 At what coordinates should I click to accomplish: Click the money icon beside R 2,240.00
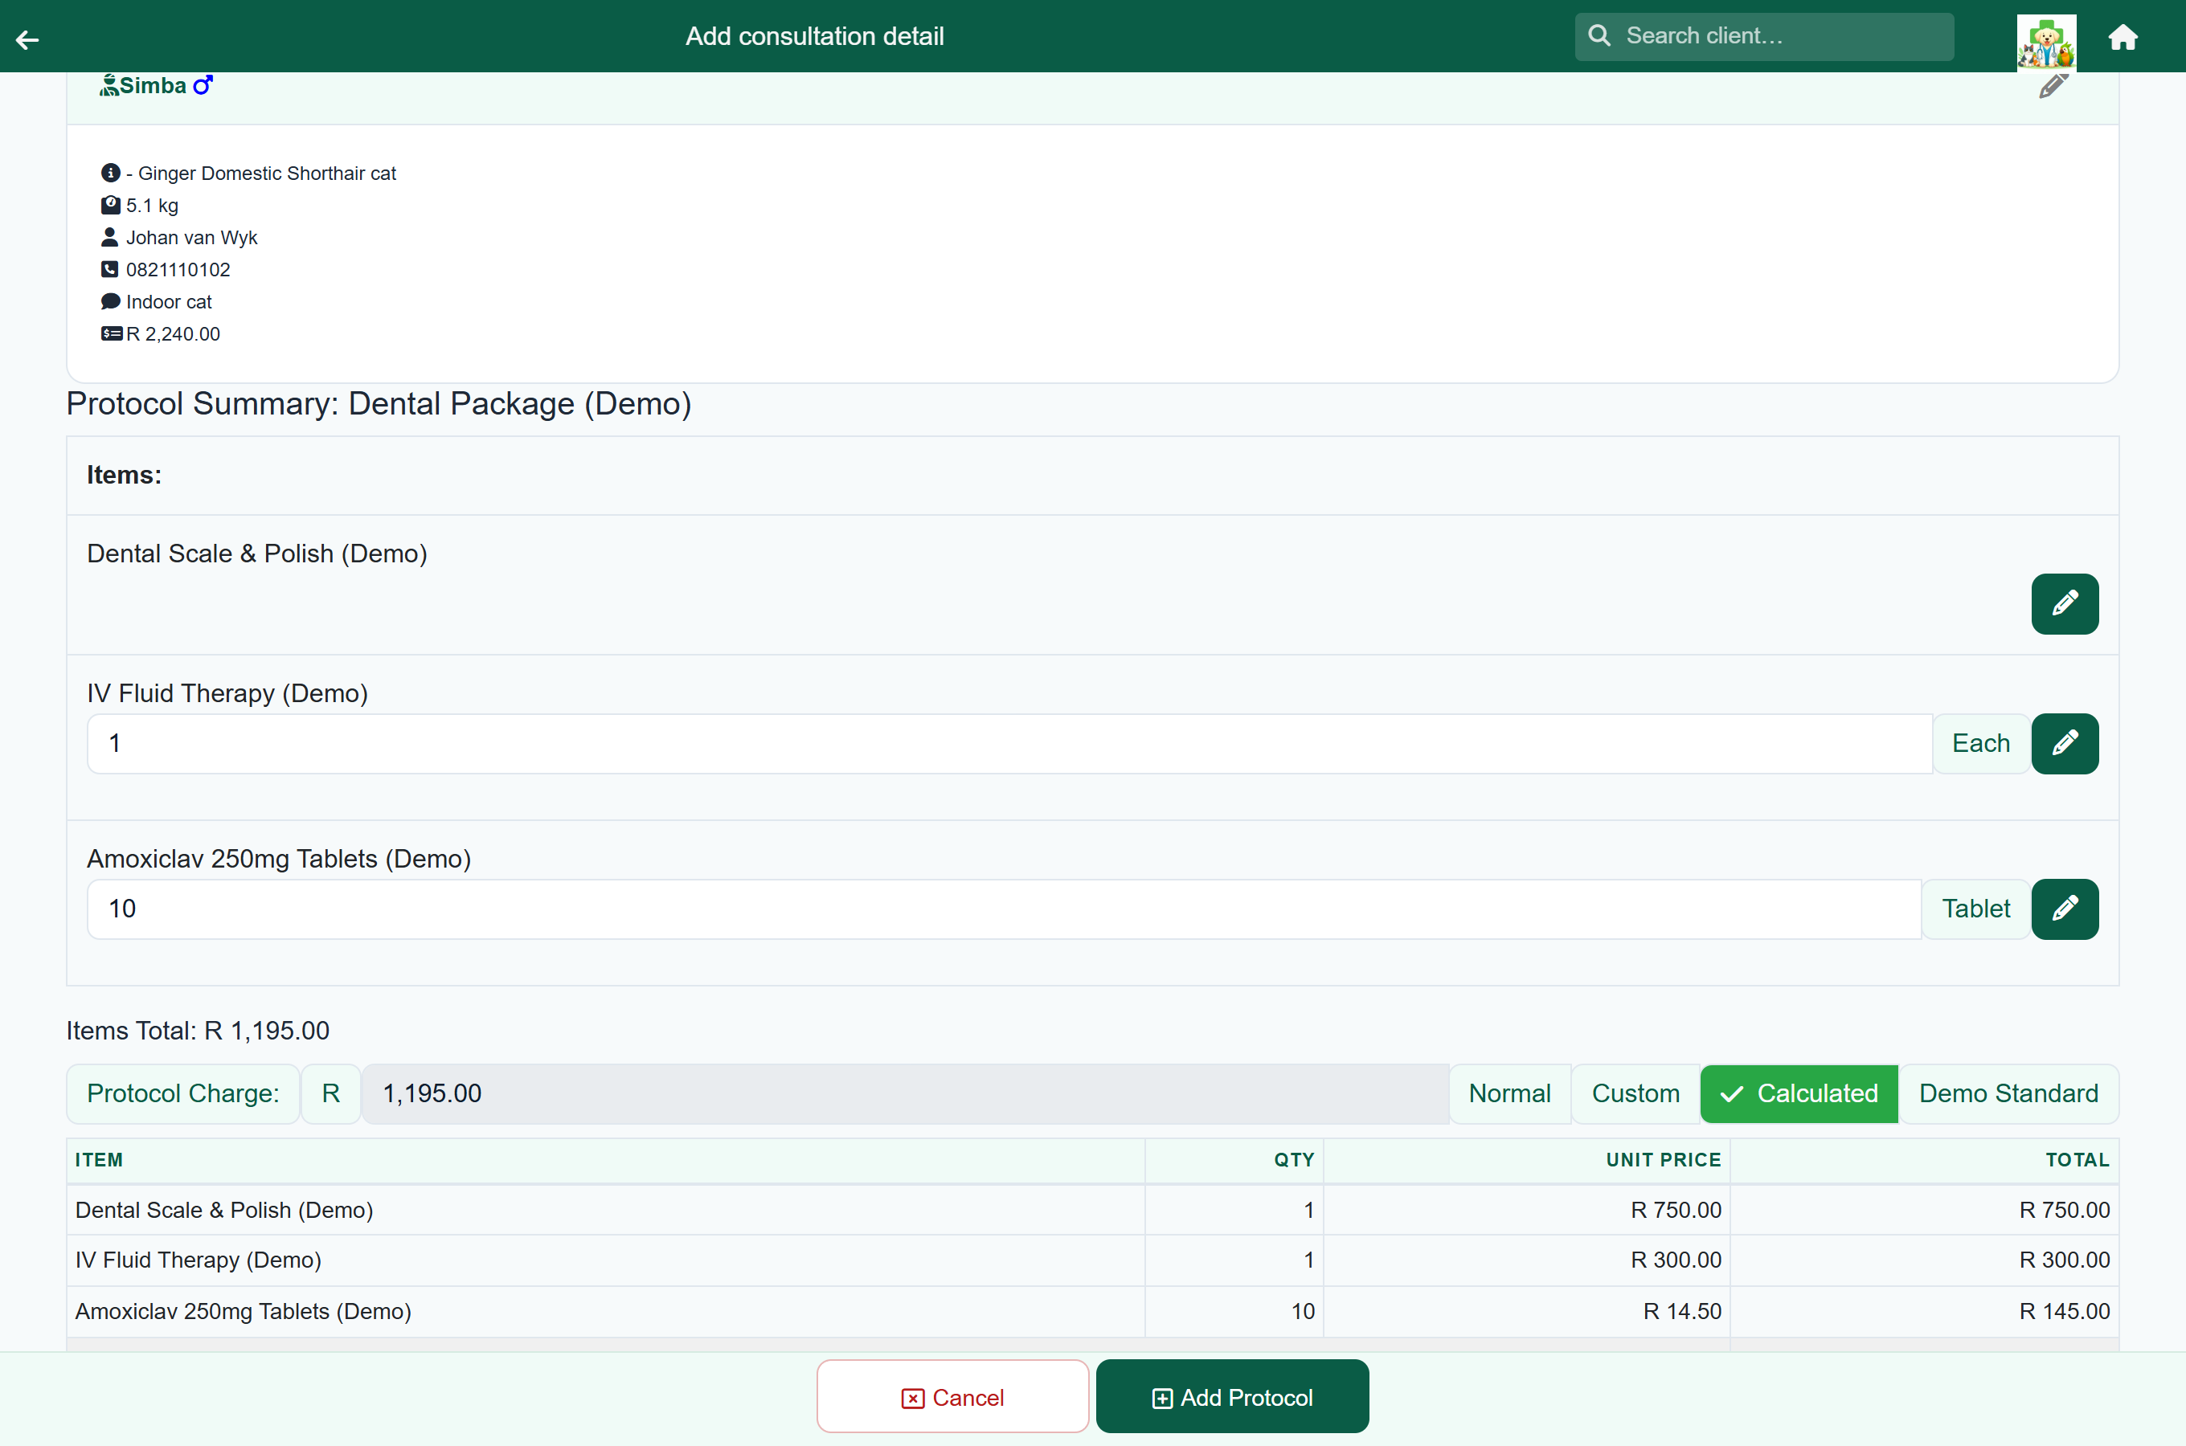pos(112,334)
